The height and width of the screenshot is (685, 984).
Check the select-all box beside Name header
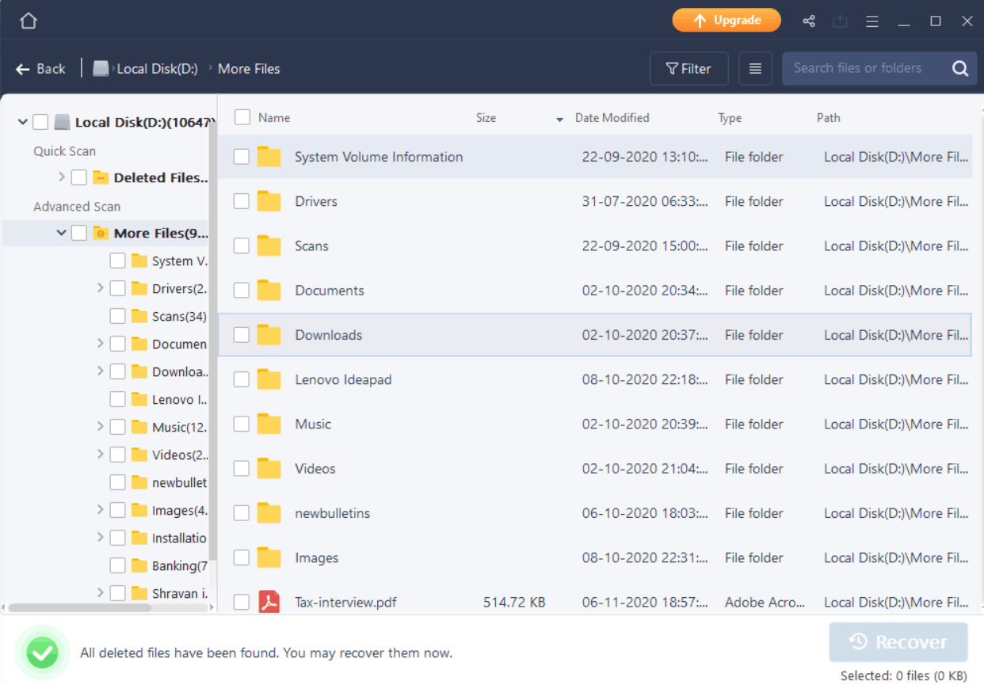(x=242, y=117)
